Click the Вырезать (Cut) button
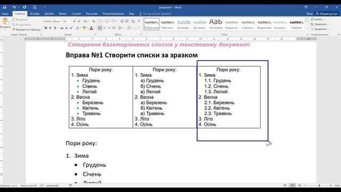Screen dimensions: 341x192 20,20
